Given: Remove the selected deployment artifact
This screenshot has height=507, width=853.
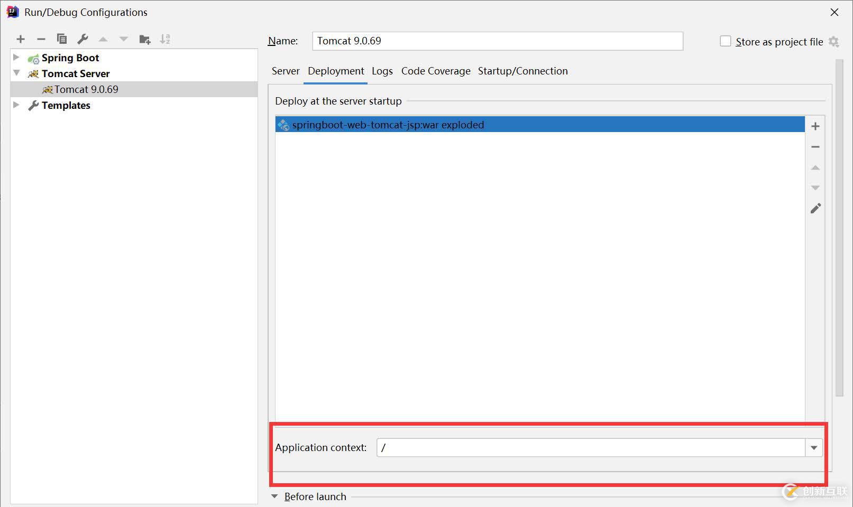Looking at the screenshot, I should tap(815, 147).
